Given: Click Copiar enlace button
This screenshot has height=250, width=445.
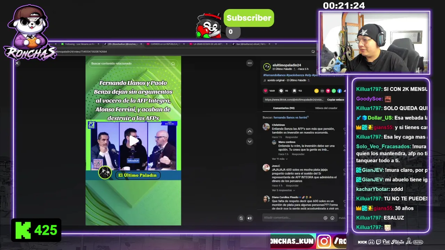Looking at the screenshot, I should click(x=335, y=100).
